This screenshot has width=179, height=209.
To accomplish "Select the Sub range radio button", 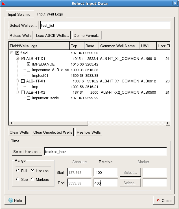I will (18, 179).
